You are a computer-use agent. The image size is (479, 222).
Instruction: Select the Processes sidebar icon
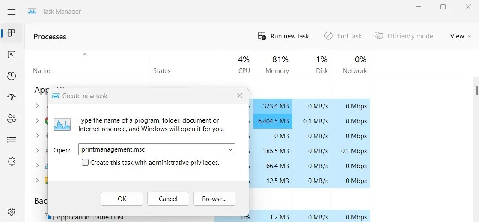(12, 33)
